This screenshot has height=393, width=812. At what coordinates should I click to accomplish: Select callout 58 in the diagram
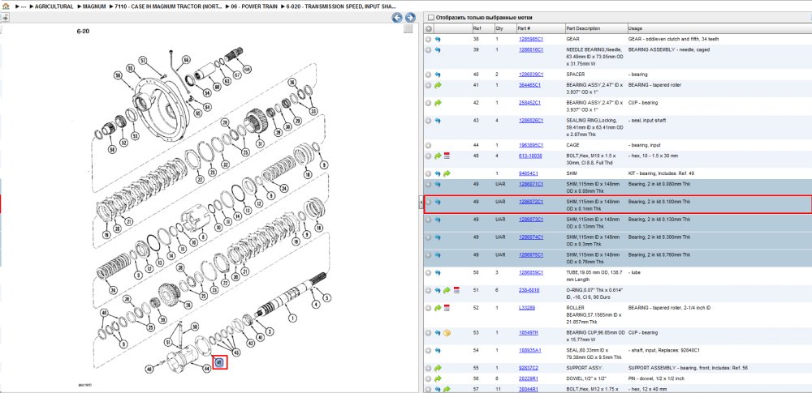tap(112, 150)
